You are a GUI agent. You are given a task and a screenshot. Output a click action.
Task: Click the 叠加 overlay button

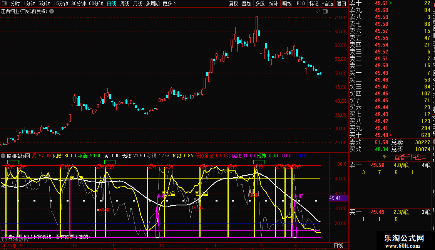(x=246, y=3)
